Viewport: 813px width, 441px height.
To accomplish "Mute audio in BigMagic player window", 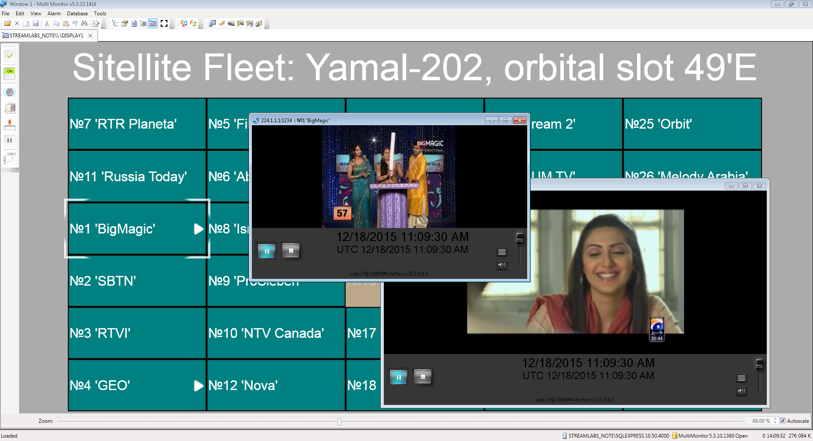I will (502, 265).
